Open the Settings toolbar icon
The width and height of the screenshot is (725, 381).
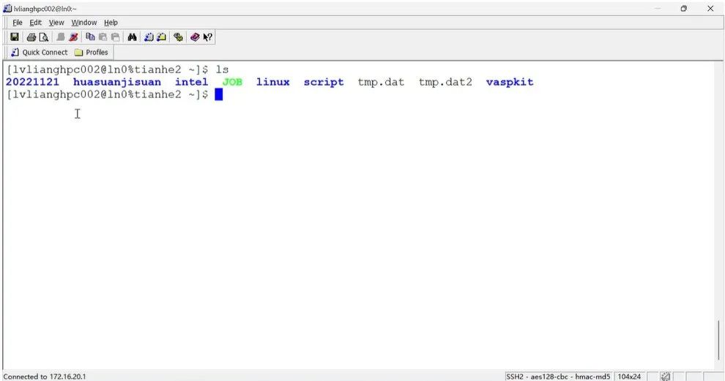[178, 37]
